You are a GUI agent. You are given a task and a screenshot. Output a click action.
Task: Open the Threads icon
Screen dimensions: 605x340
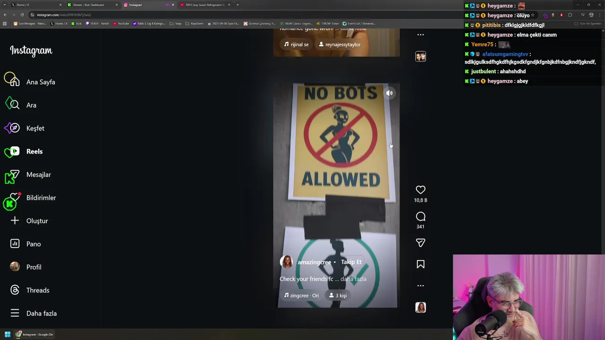click(15, 290)
